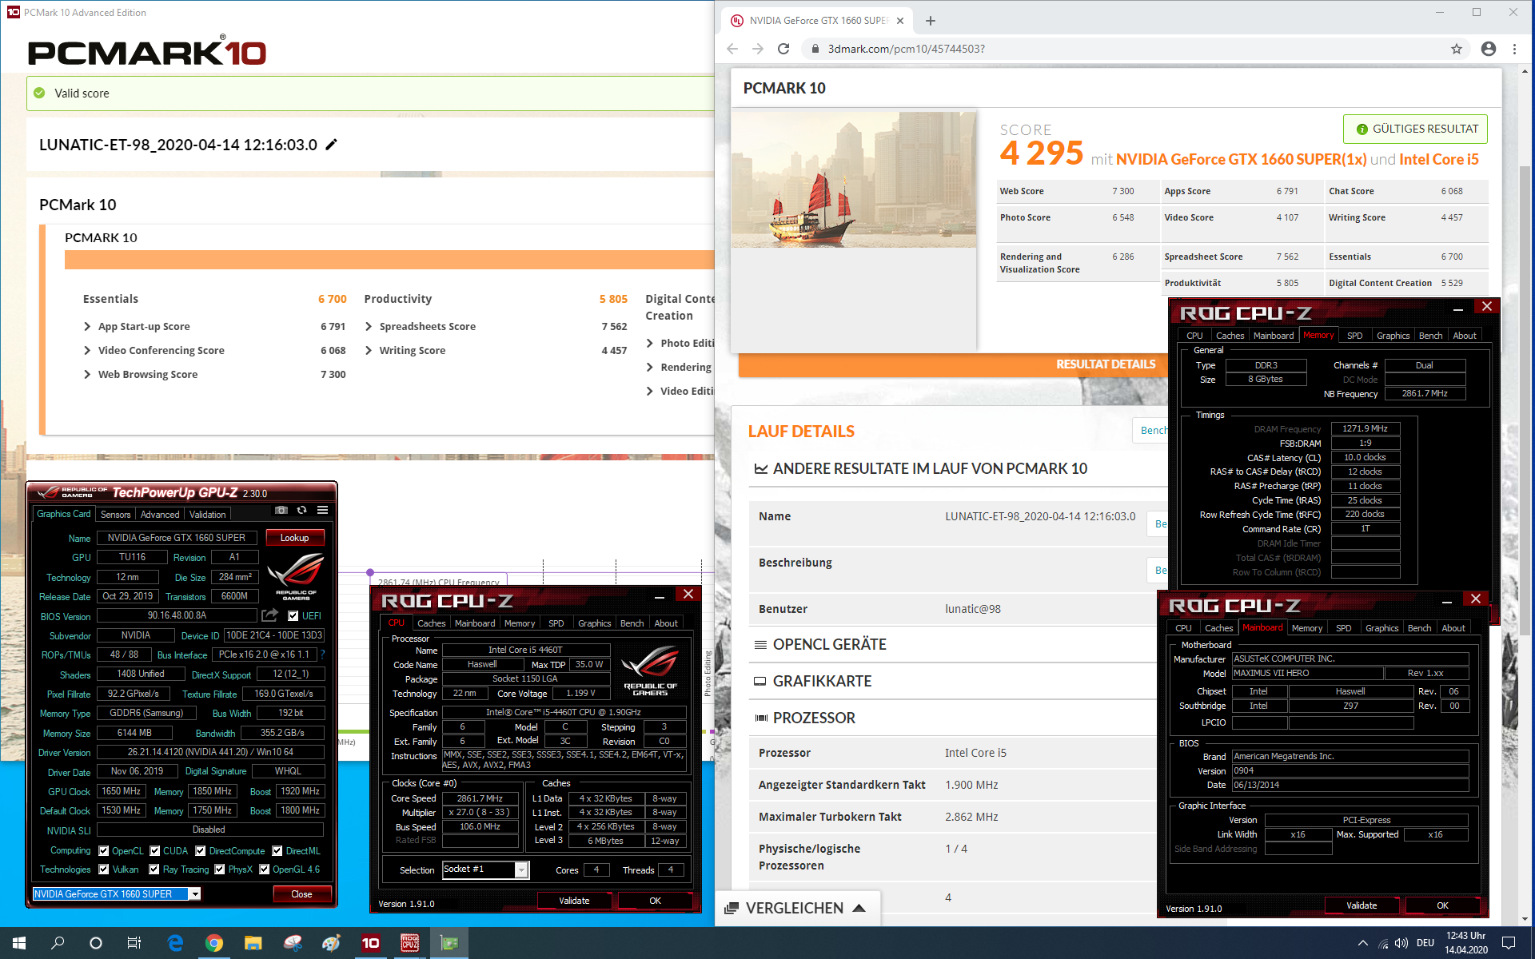Click the Lookup button in GPU-Z
1535x959 pixels.
coord(294,538)
